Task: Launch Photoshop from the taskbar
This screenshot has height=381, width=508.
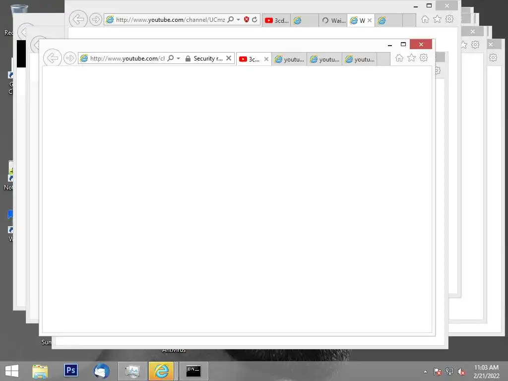Action: coord(71,370)
